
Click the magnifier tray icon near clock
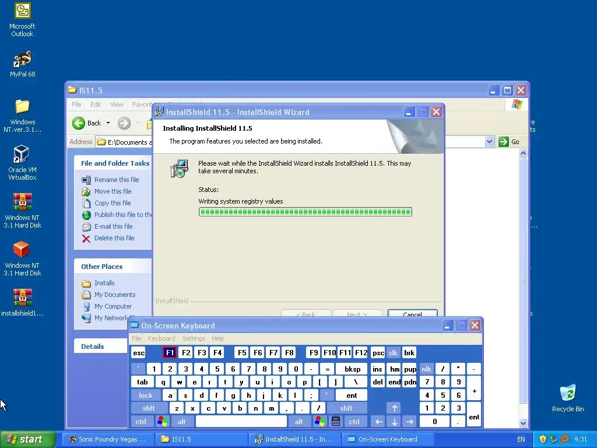tap(564, 439)
